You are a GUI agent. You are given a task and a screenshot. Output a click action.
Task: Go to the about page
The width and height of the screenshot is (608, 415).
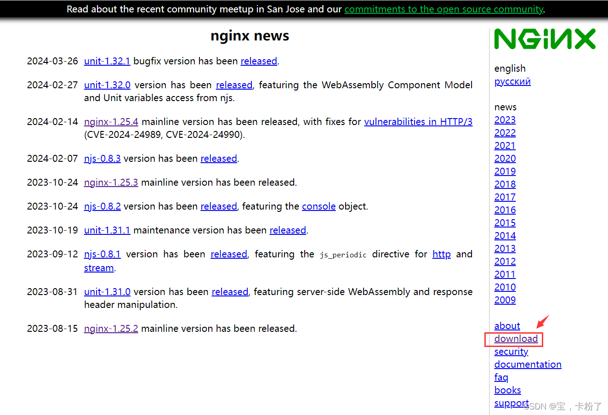(507, 326)
